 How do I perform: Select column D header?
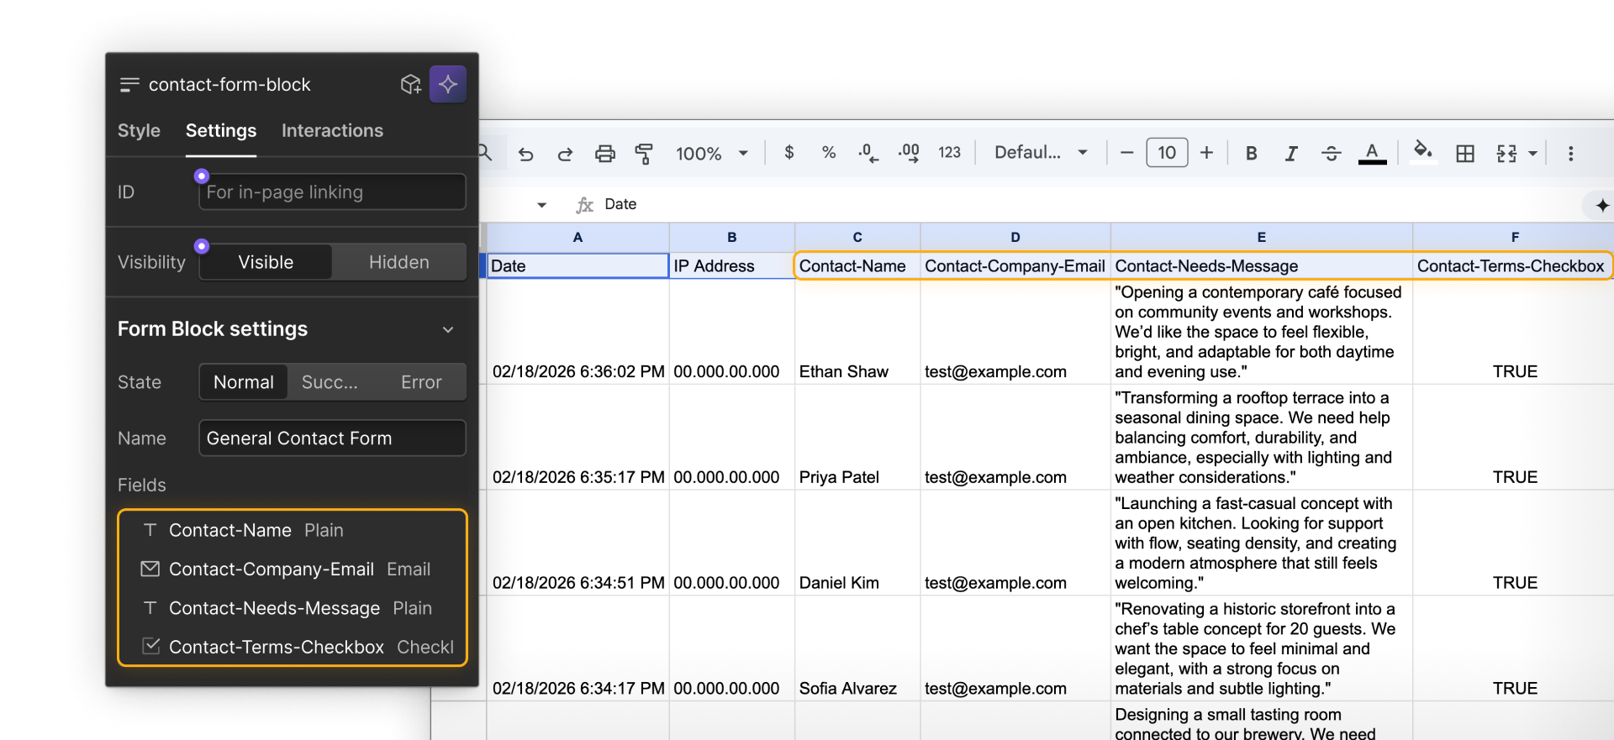click(1015, 238)
